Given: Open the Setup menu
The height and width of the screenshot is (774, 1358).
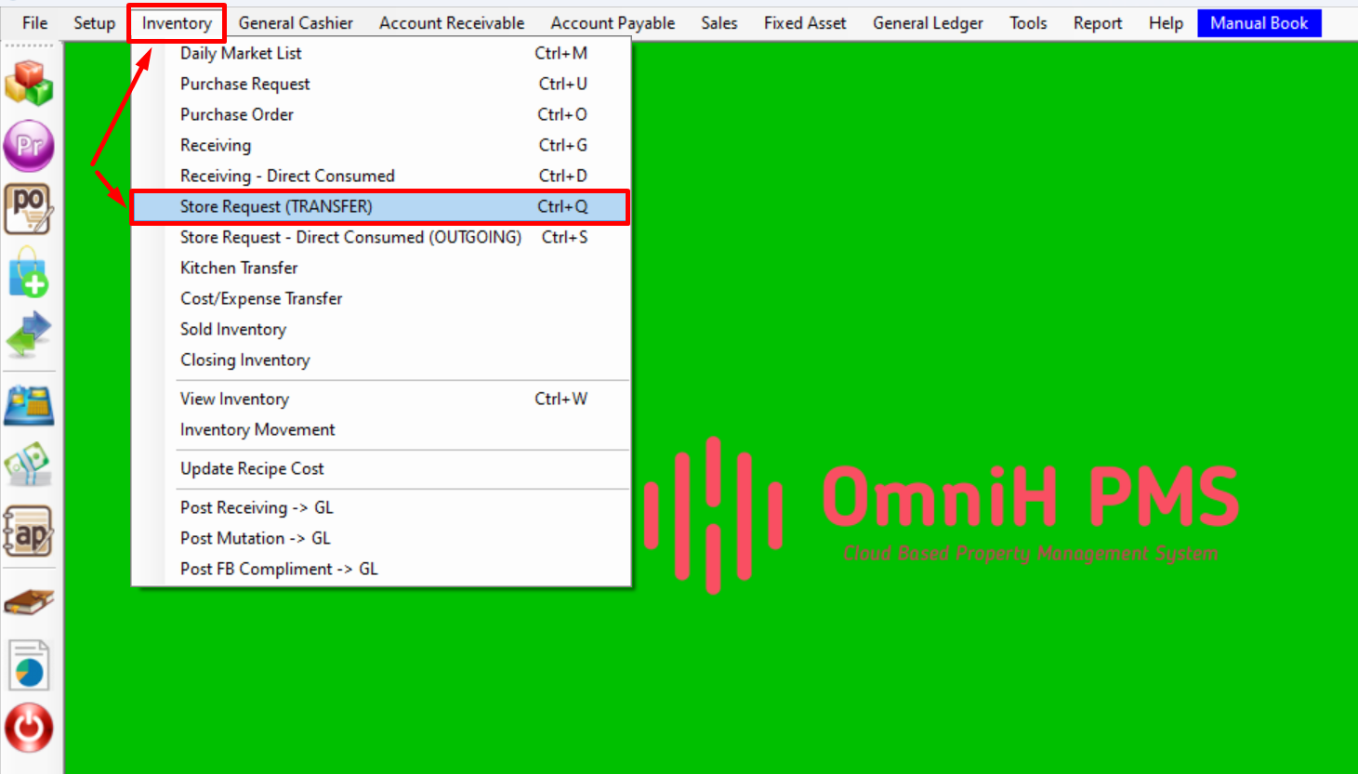Looking at the screenshot, I should coord(95,23).
